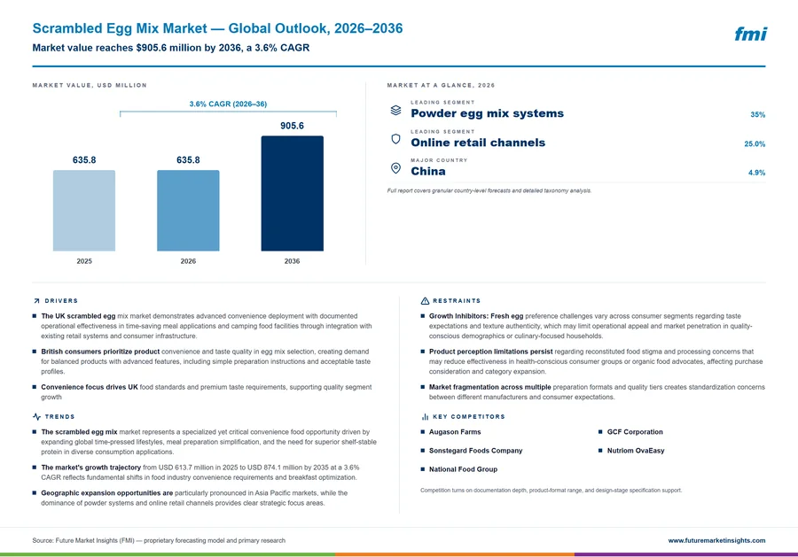Click Powder egg mix systems text

pos(487,113)
